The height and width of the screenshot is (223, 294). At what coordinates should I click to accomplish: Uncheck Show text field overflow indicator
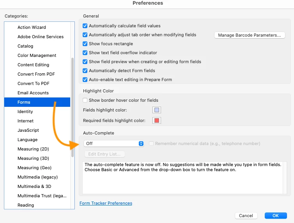tap(85, 53)
